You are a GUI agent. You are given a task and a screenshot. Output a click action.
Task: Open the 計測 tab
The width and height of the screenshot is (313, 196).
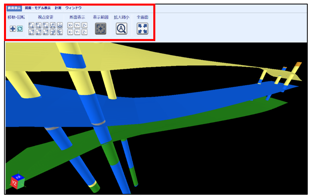58,8
